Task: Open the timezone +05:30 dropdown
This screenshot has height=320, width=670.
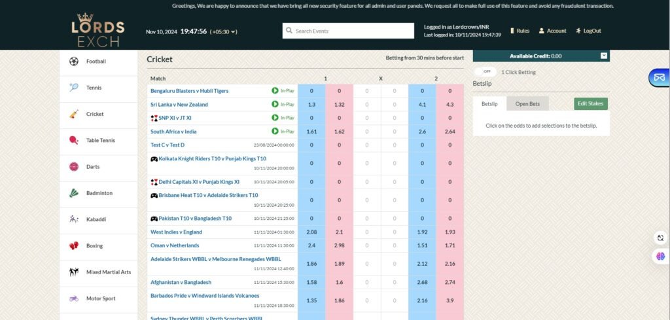Action: [x=224, y=31]
